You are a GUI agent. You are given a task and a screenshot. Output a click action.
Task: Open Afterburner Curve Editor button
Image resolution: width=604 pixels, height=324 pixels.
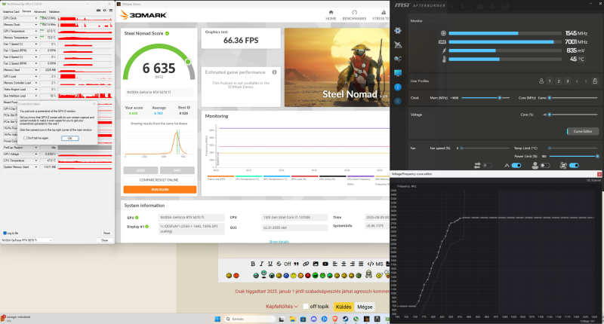(x=582, y=131)
